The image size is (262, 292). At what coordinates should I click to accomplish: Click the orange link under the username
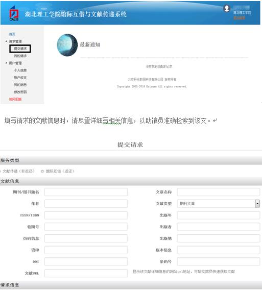239,18
